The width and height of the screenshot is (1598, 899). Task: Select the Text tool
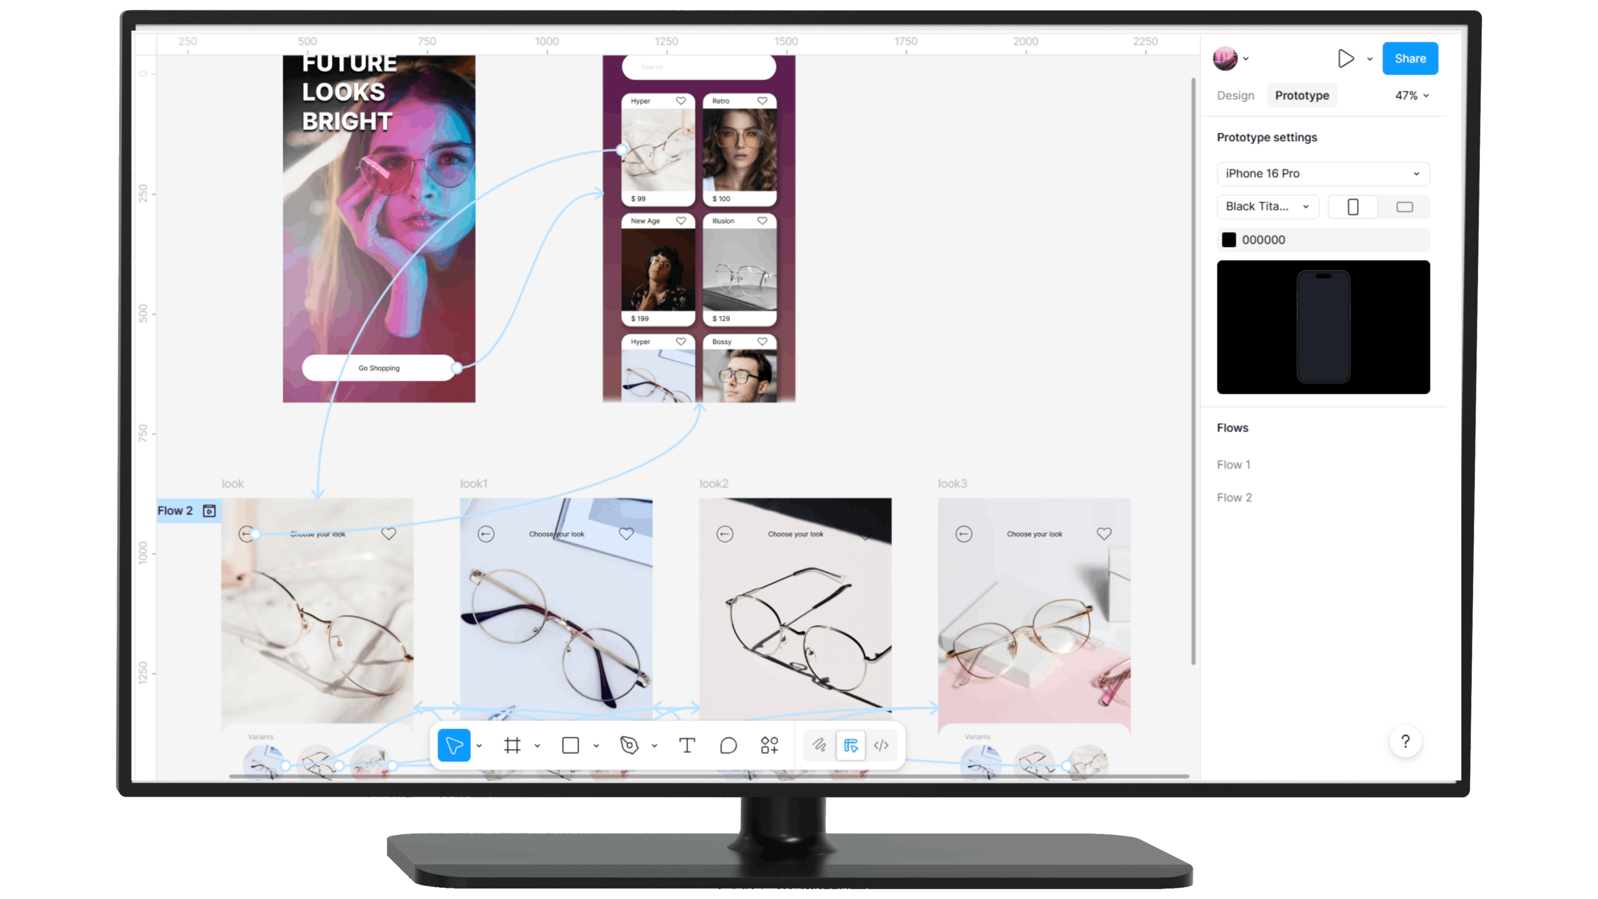(687, 745)
